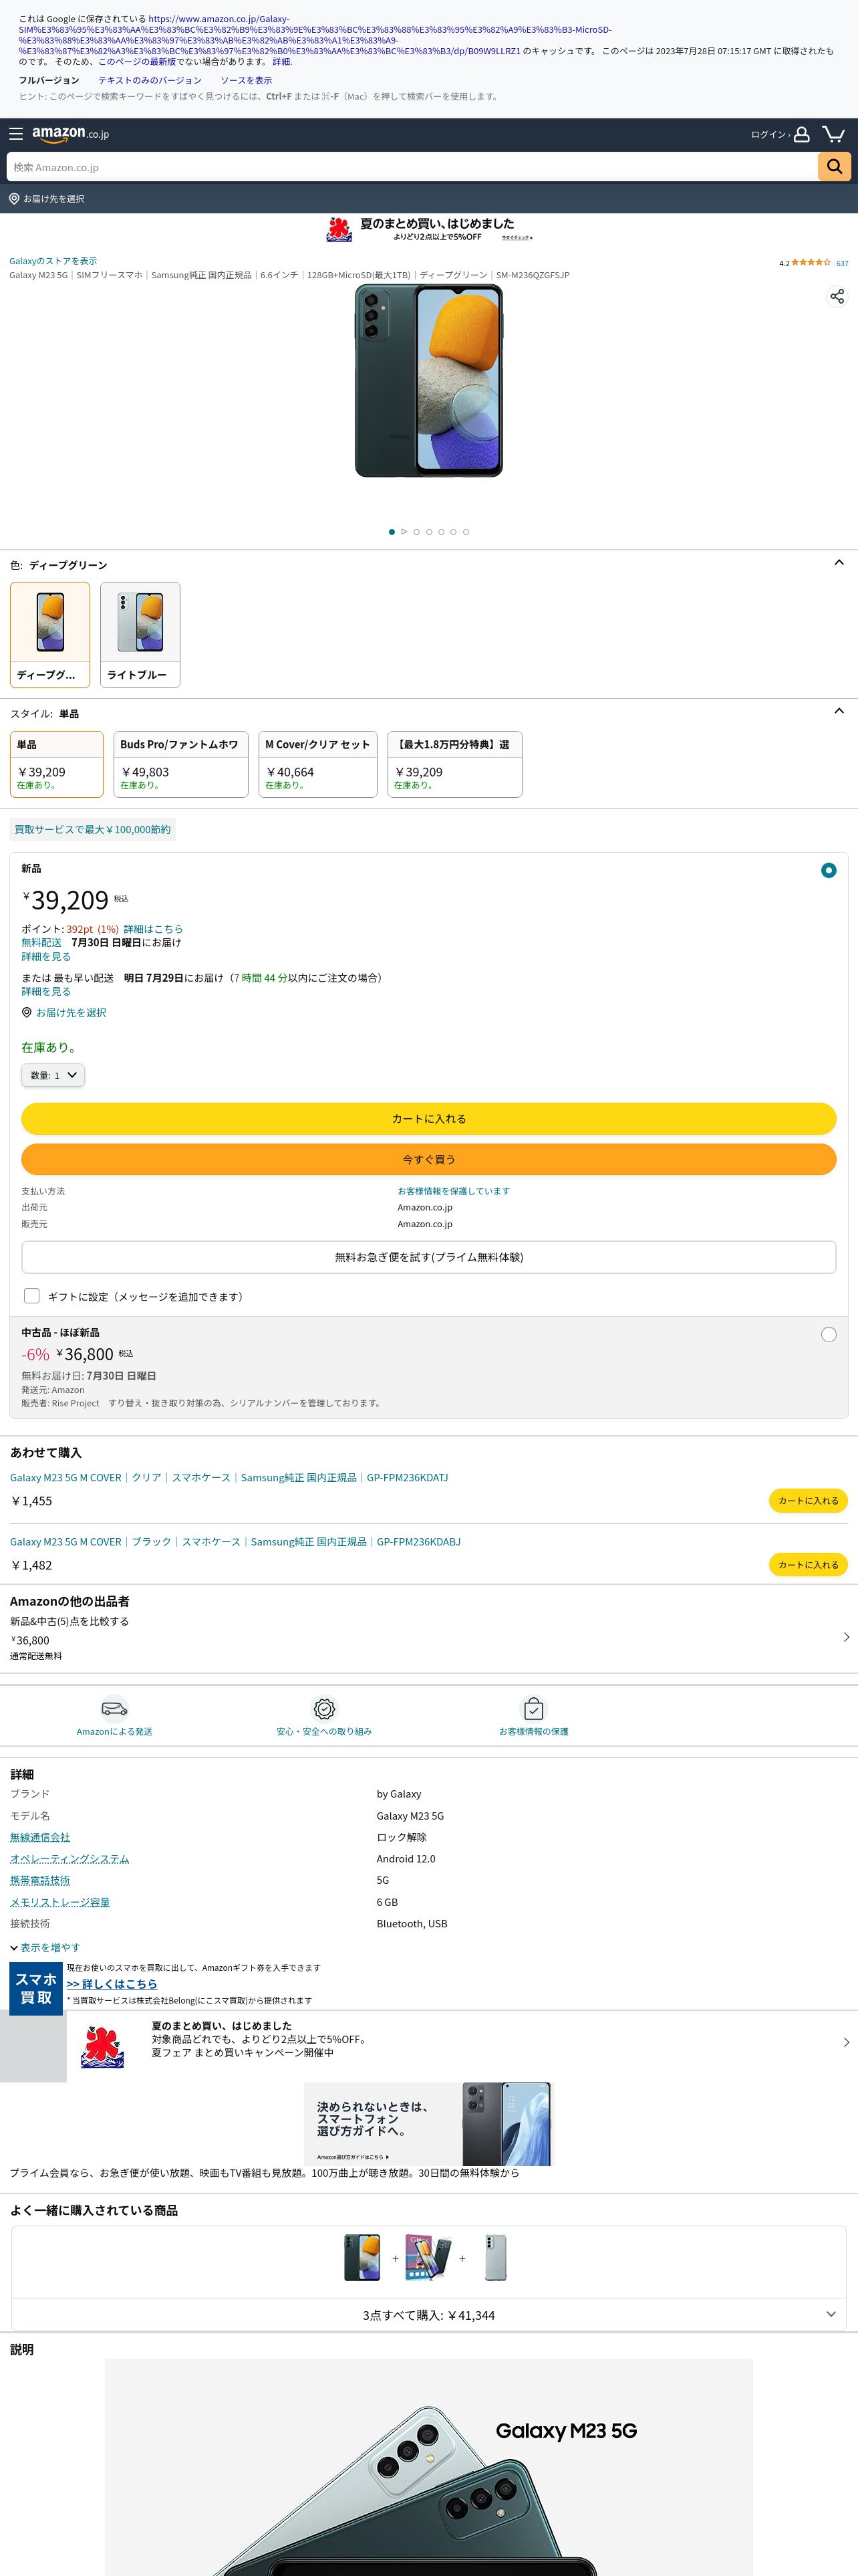Click the Amazon.co.jp logo
Image resolution: width=858 pixels, height=2576 pixels.
(70, 134)
